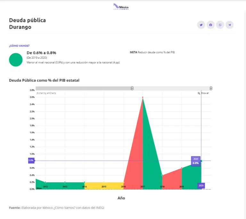Viewport: 246px width, 219px height.
Task: Click the 2019 data point marker
Action: [x=182, y=168]
